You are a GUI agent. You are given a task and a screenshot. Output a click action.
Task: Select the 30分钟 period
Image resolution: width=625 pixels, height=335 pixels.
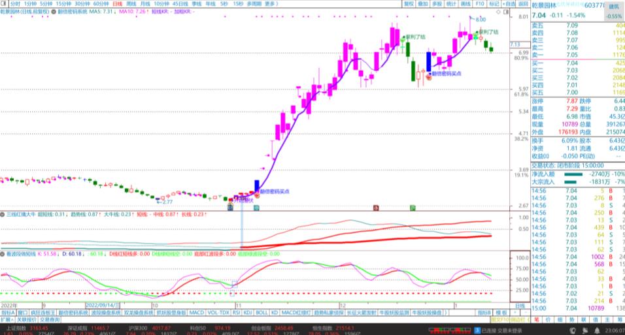(x=82, y=3)
